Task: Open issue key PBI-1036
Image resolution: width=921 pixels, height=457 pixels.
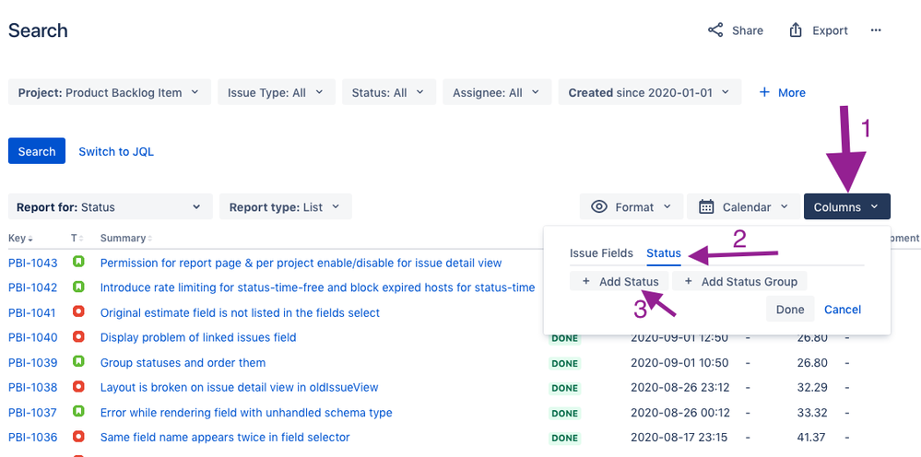Action: 33,437
